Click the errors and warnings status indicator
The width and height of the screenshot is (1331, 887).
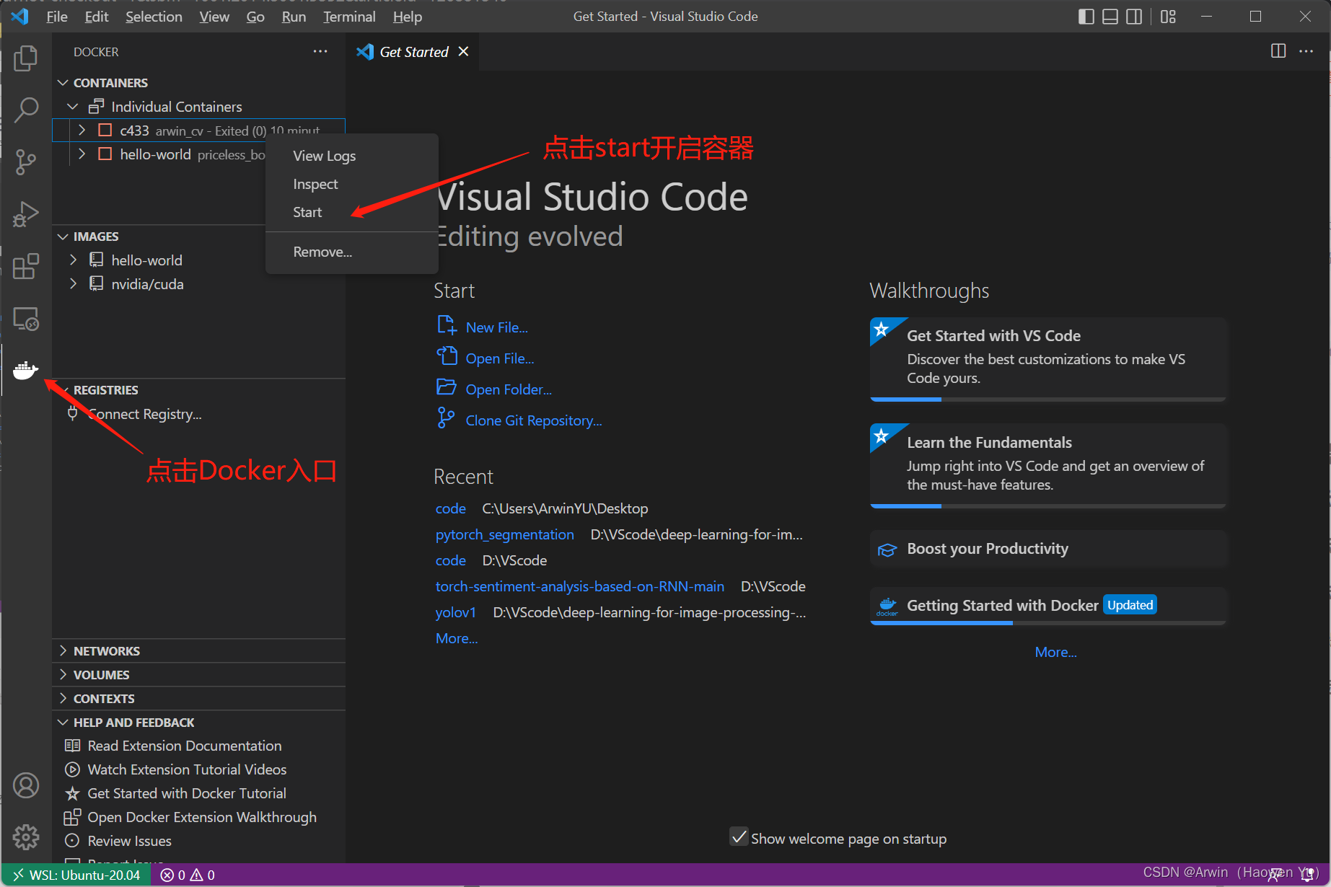click(188, 875)
